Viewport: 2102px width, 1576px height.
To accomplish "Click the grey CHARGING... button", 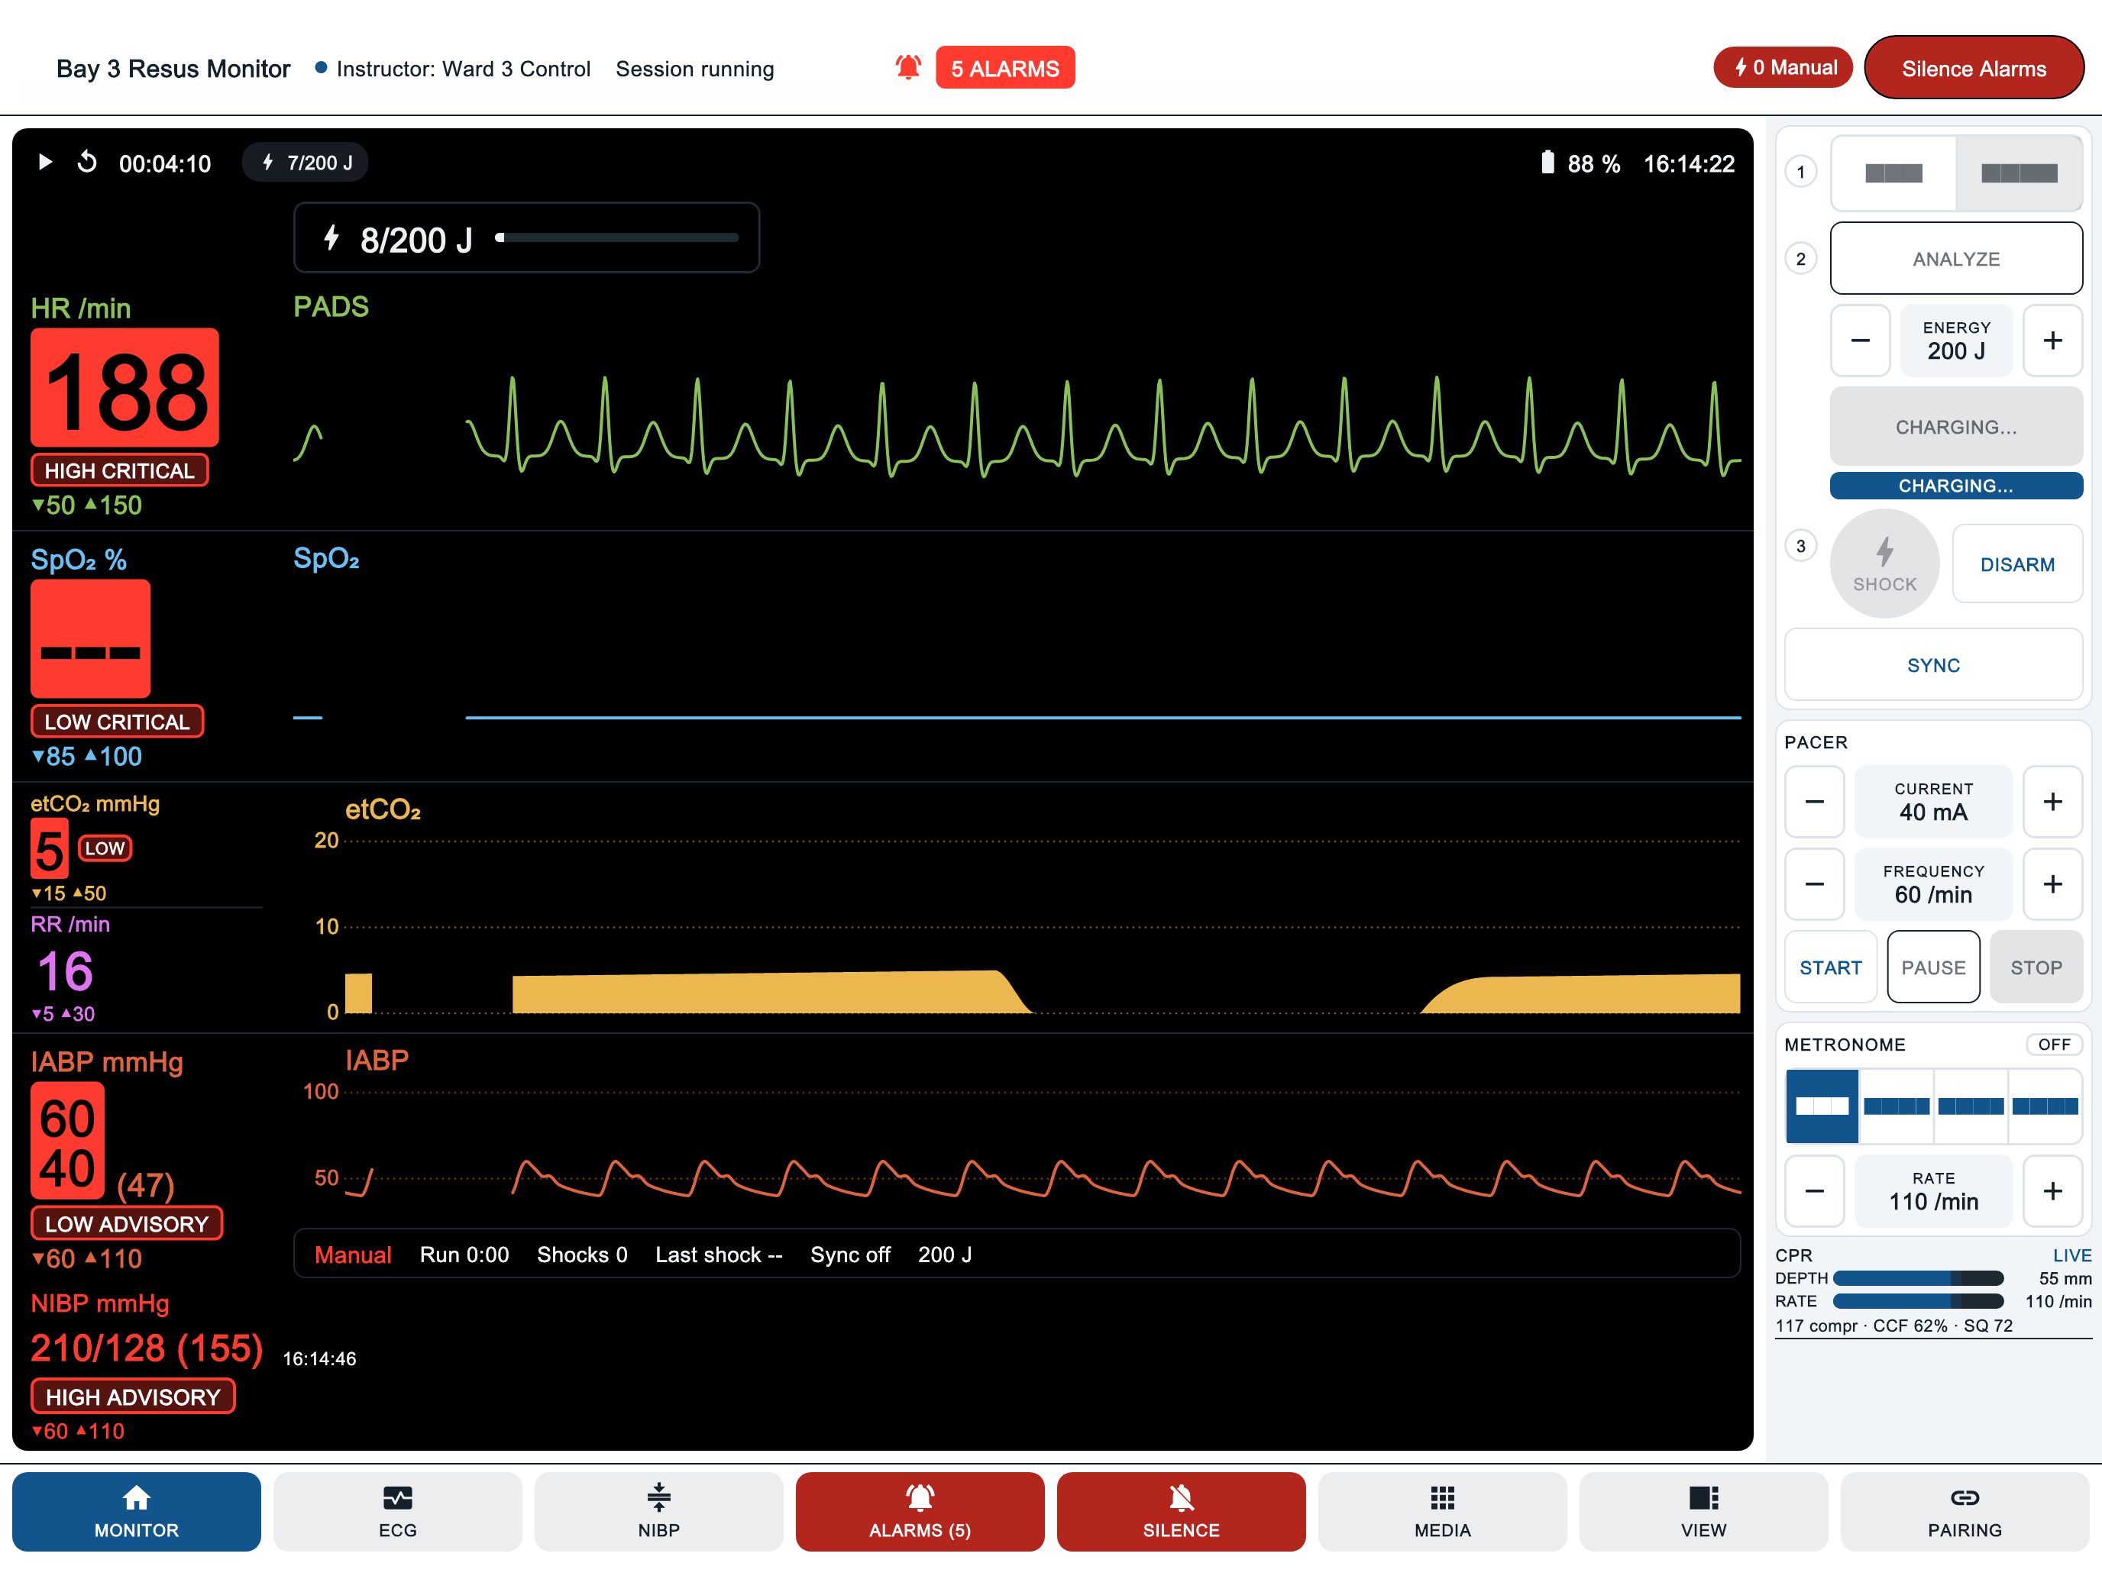I will click(x=1955, y=427).
